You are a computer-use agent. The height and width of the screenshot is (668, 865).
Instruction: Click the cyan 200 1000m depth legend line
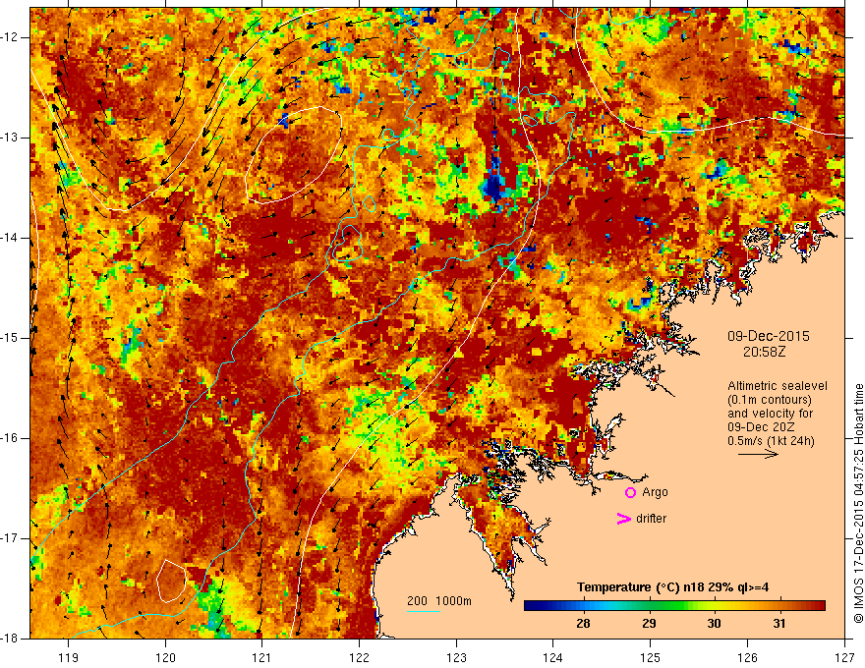click(x=423, y=611)
